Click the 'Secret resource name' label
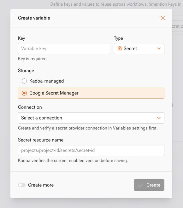183x208 pixels. click(x=41, y=140)
